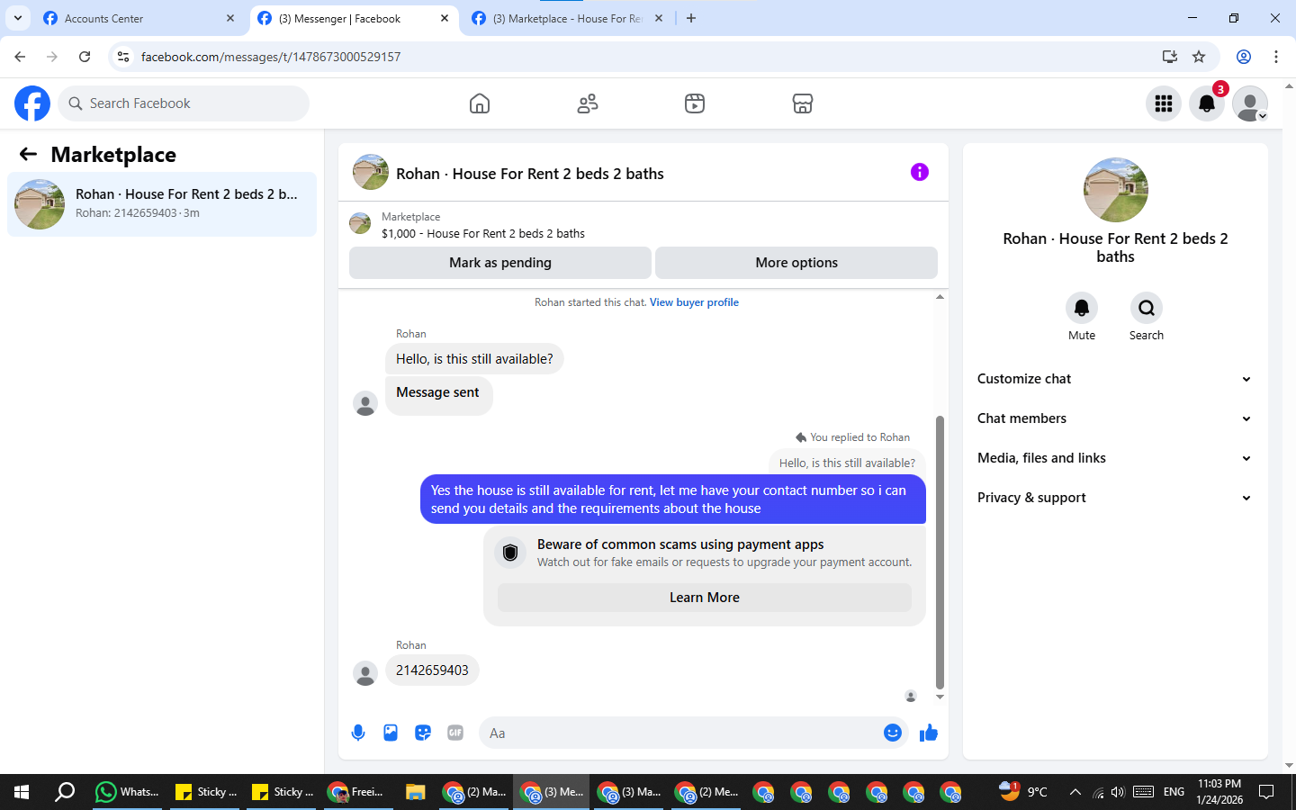This screenshot has width=1296, height=810.
Task: Install app icon in address bar
Action: [1169, 57]
